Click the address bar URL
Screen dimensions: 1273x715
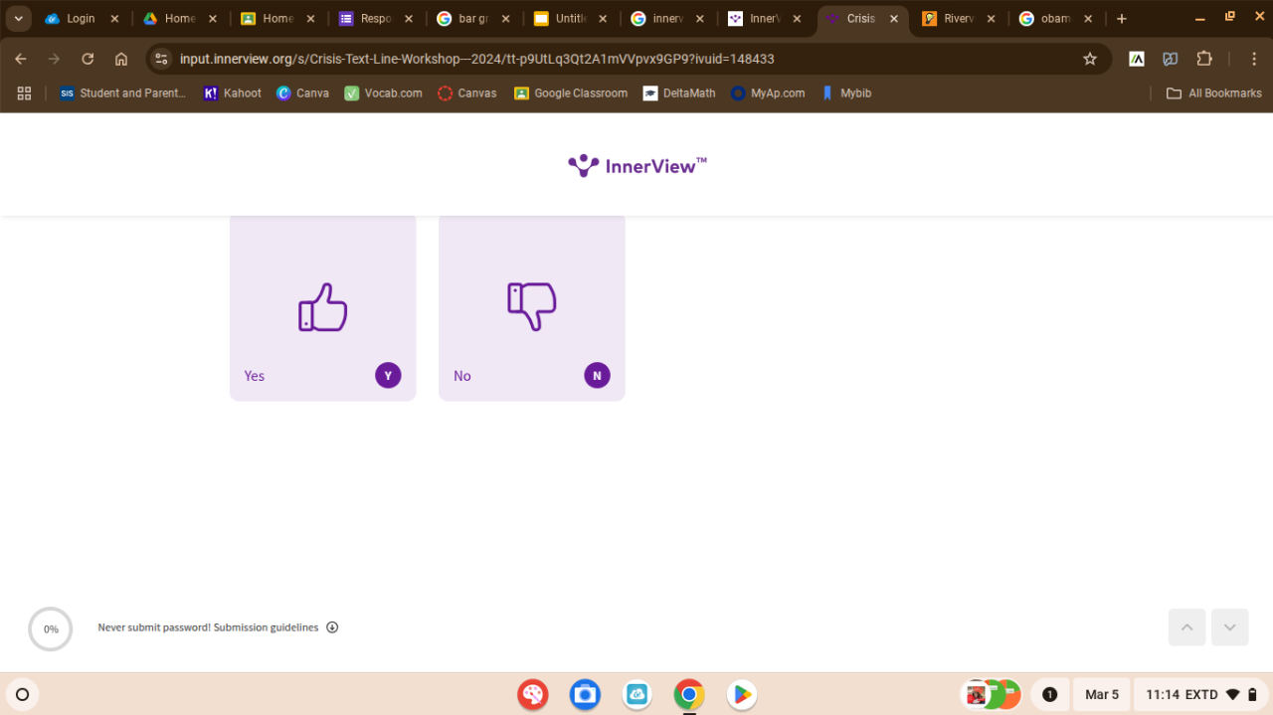point(477,59)
